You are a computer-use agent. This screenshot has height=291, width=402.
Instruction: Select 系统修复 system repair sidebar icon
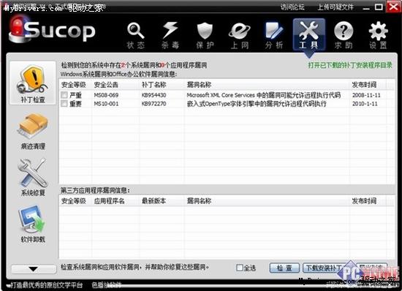click(33, 178)
